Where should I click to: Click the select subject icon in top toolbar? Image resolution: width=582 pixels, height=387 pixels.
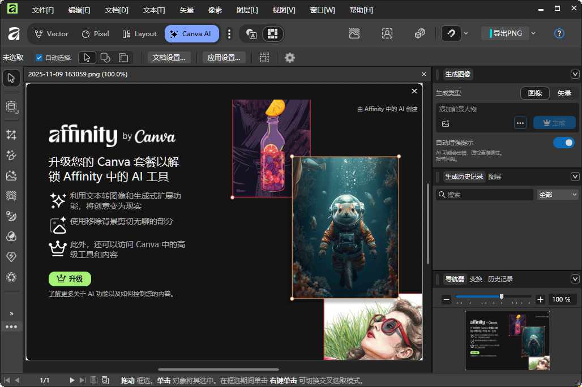[387, 33]
